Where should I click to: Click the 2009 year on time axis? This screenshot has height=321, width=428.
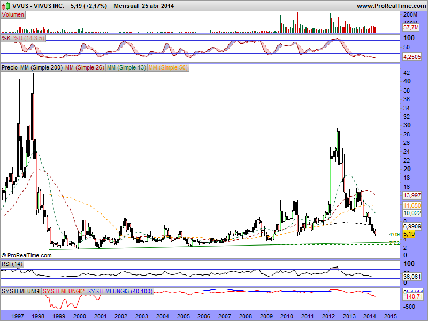266,316
